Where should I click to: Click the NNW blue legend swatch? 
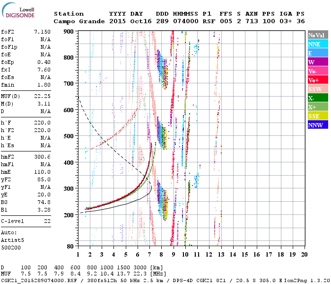(x=318, y=124)
